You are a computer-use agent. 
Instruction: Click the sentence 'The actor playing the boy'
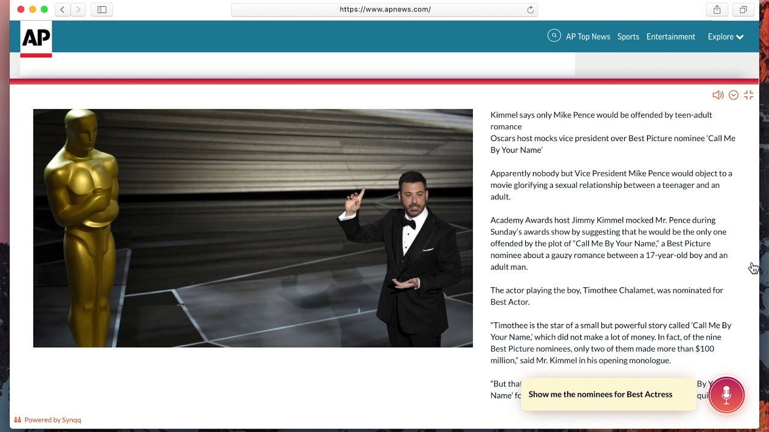(607, 296)
